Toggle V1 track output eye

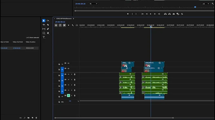(68, 69)
